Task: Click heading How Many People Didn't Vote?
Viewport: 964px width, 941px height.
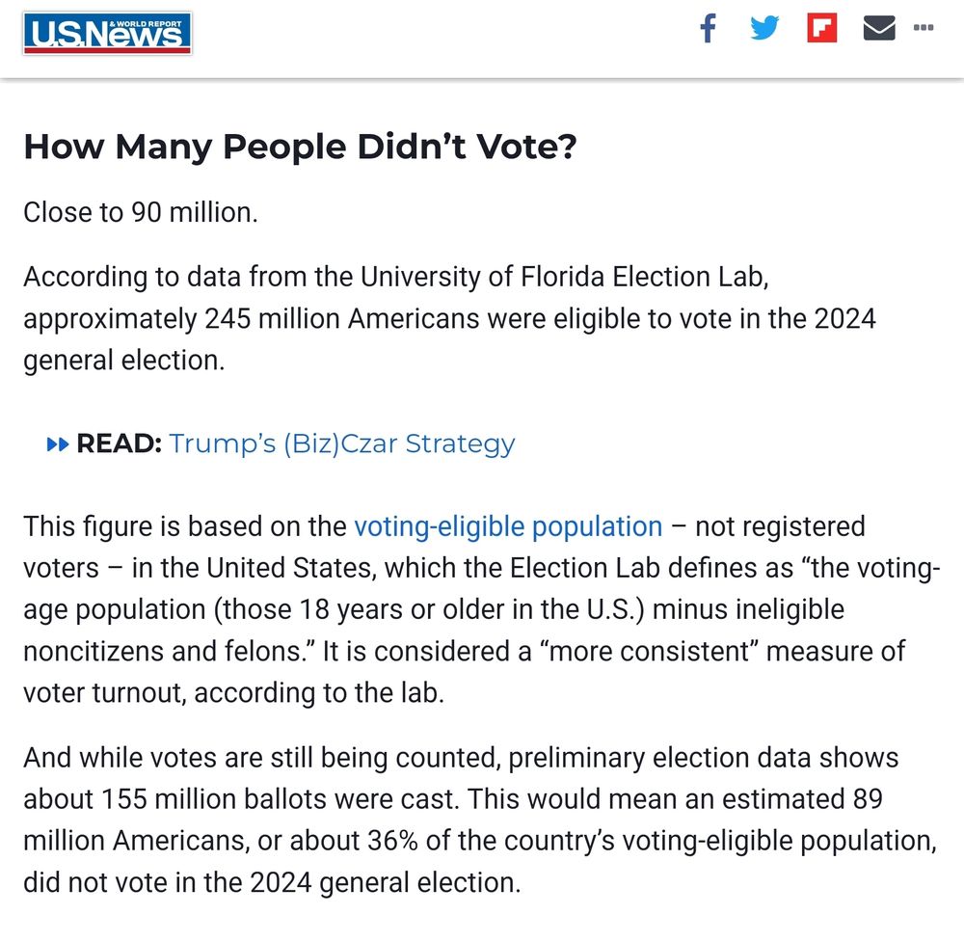Action: pyautogui.click(x=300, y=148)
